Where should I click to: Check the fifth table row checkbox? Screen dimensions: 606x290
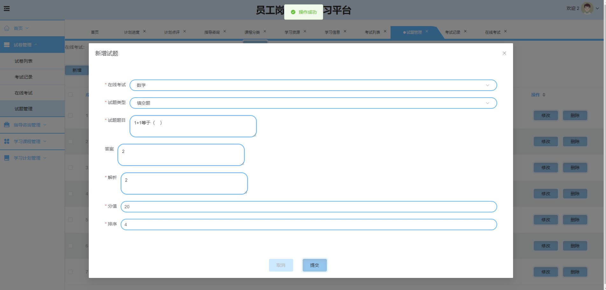(x=70, y=220)
